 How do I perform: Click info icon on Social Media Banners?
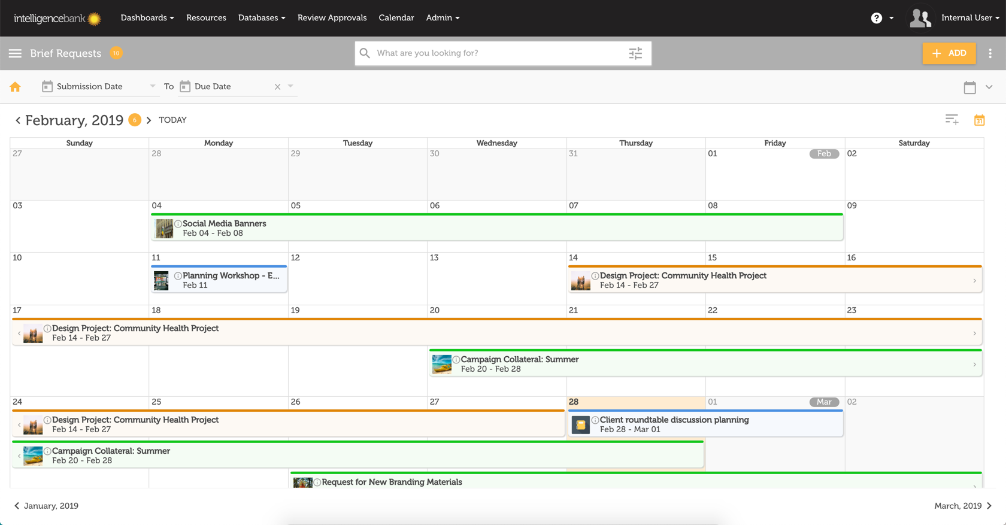tap(178, 224)
